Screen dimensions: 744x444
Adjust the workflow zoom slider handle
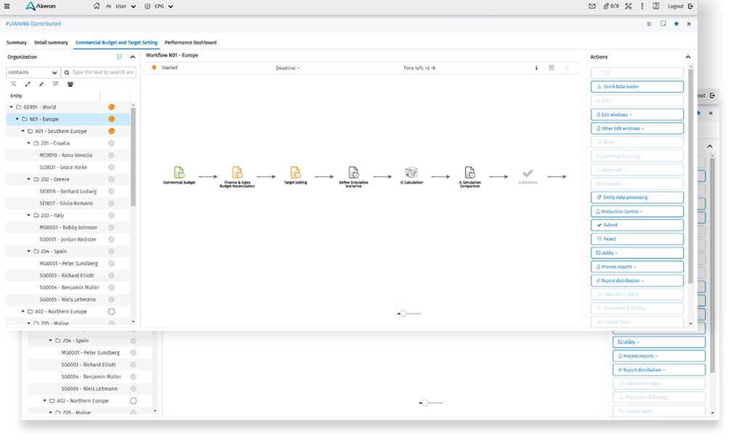pos(403,313)
